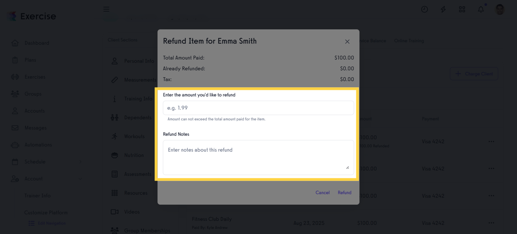Image resolution: width=517 pixels, height=234 pixels.
Task: Click the refund amount input field
Action: coord(258,108)
